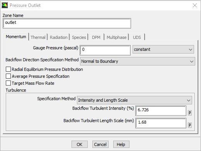Open turbulence Specification Method dropdown
The height and width of the screenshot is (151, 201).
tap(135, 100)
